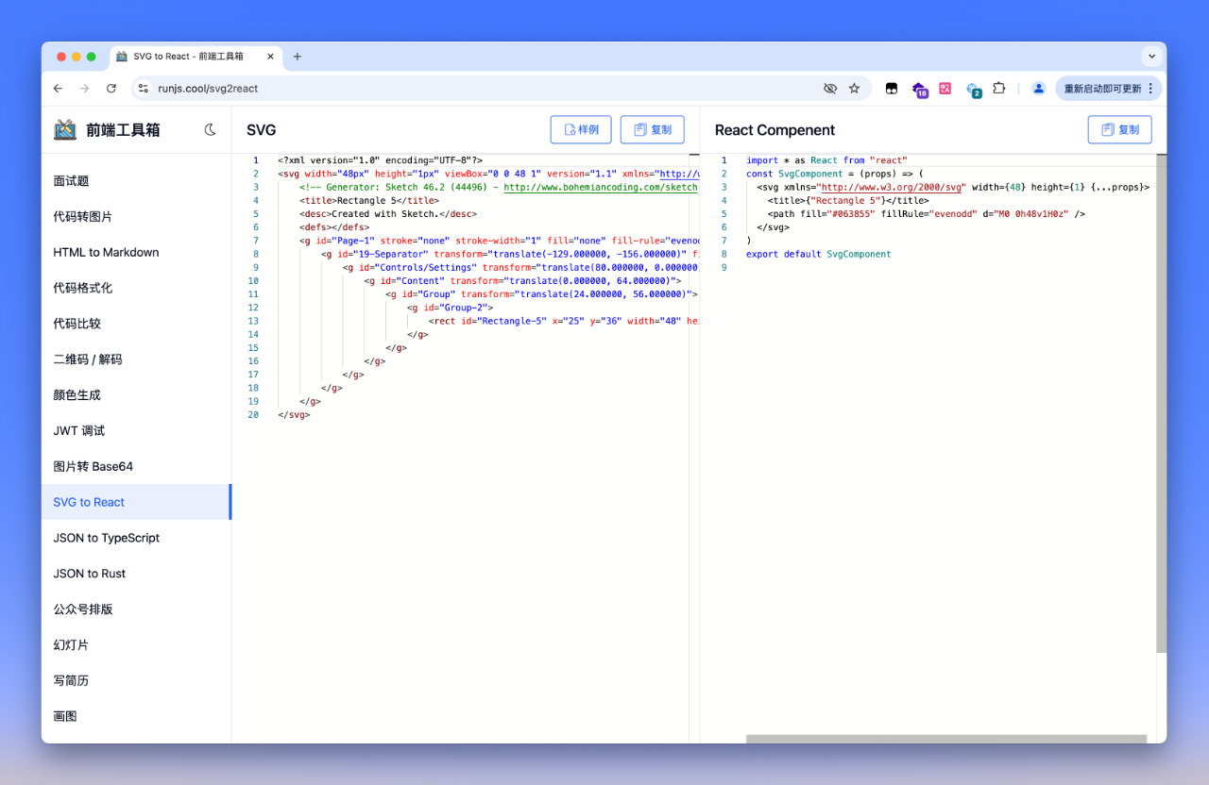Click 重新启动即可更新 update button
The width and height of the screenshot is (1209, 785).
point(1102,89)
